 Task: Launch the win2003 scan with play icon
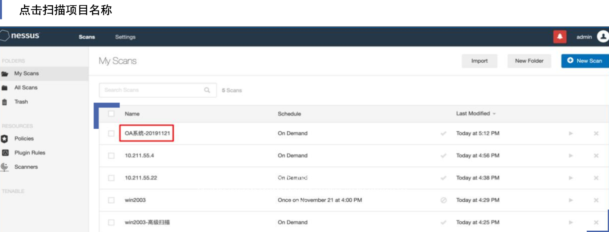tap(571, 200)
